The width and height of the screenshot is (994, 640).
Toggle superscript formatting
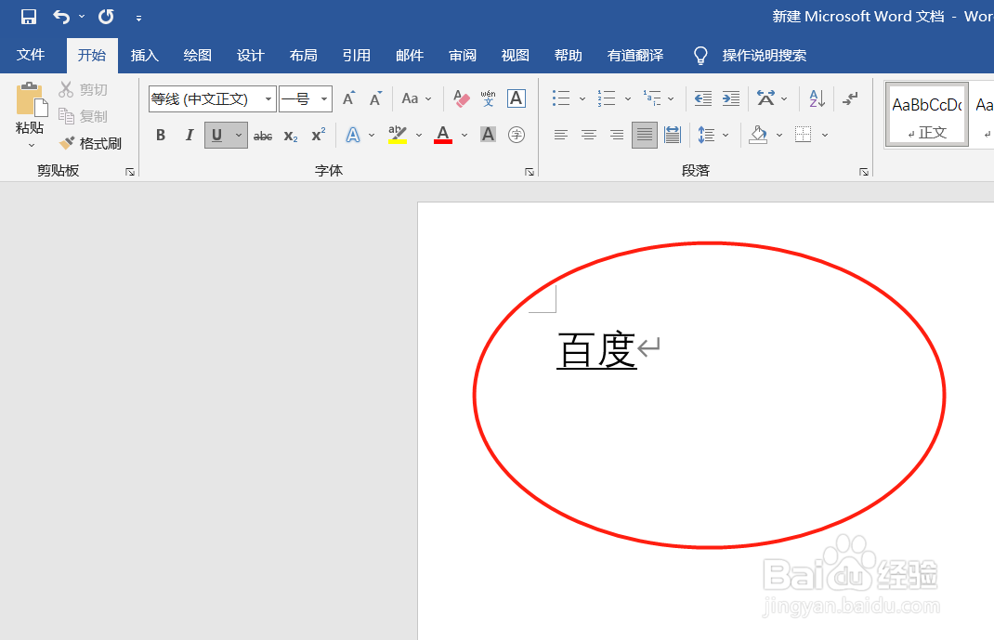(x=319, y=135)
